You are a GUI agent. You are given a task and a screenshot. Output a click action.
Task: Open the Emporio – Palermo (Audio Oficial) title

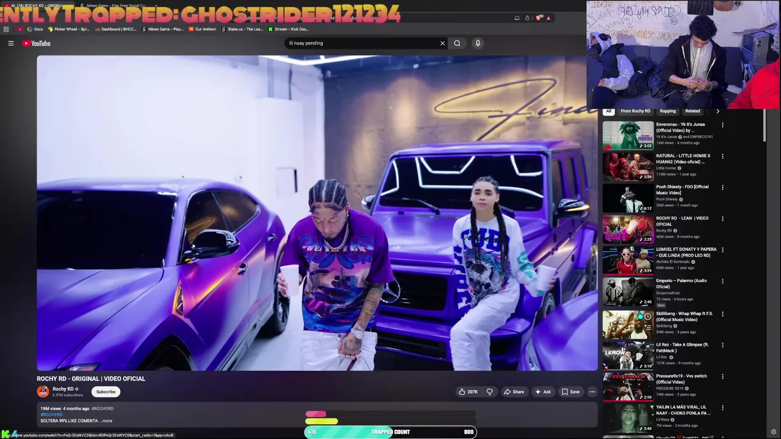[682, 284]
